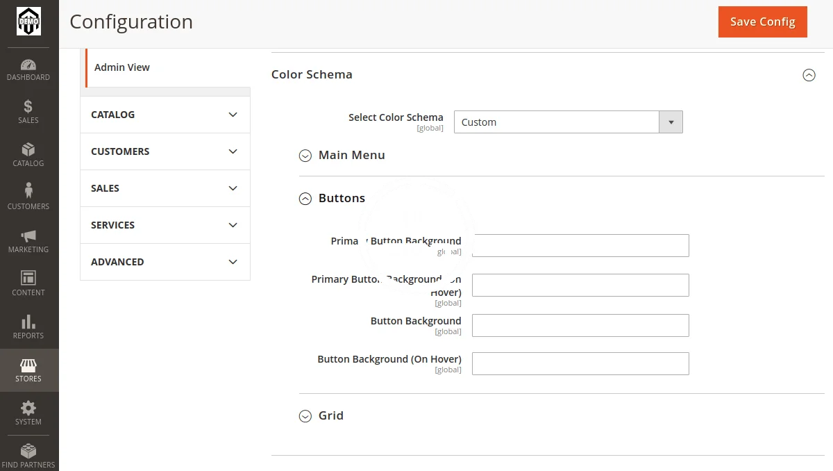Click Button Background (On Hover) field
The image size is (833, 471).
[x=580, y=364]
